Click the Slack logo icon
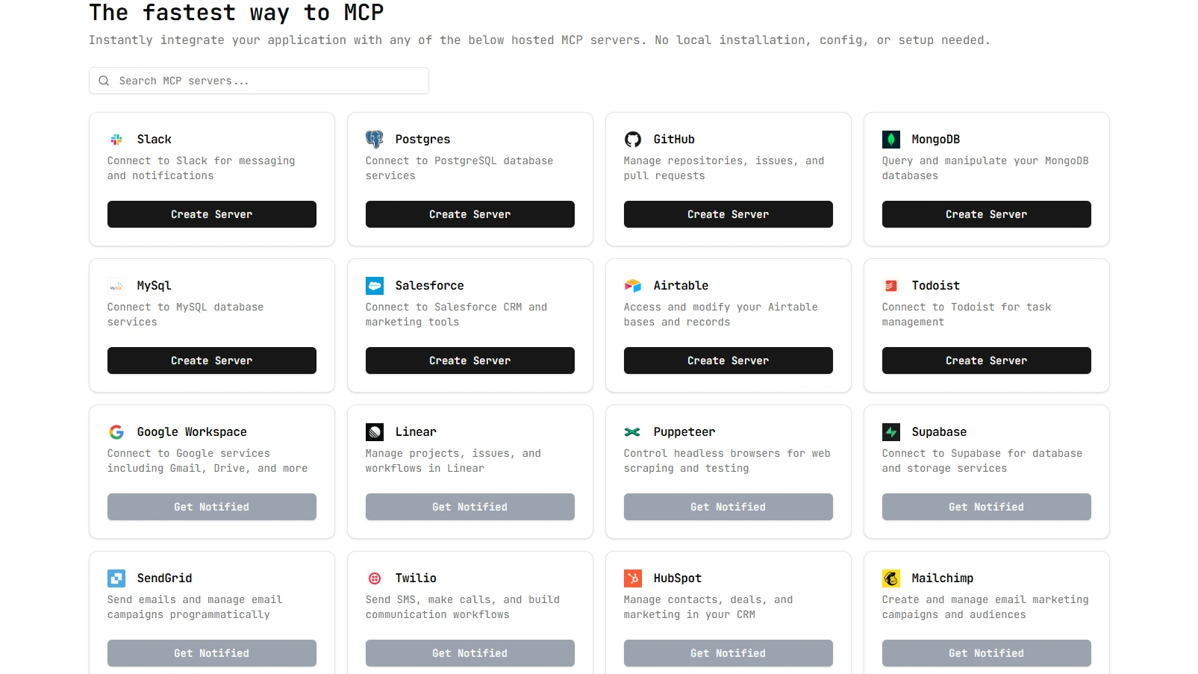Image resolution: width=1198 pixels, height=674 pixels. (116, 140)
